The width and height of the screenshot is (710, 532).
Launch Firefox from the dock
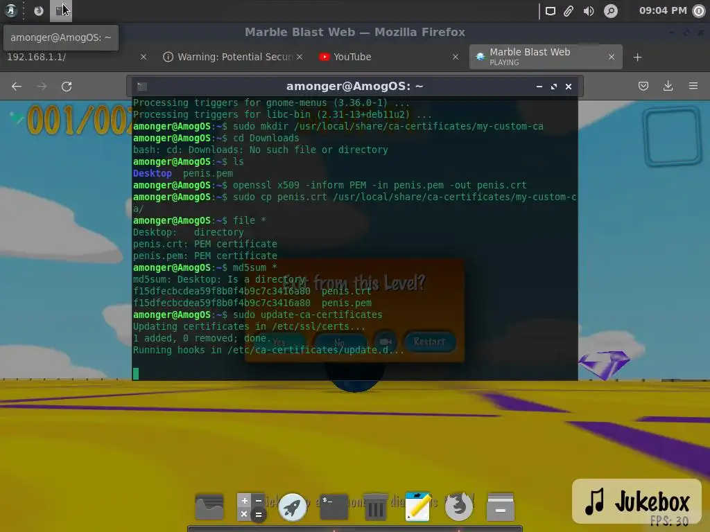coord(459,506)
